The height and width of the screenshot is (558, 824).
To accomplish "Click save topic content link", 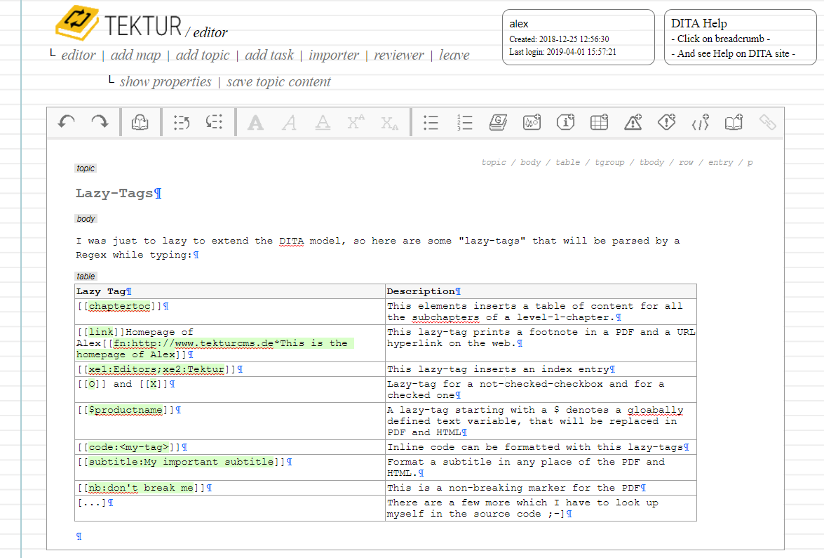I will tap(278, 82).
